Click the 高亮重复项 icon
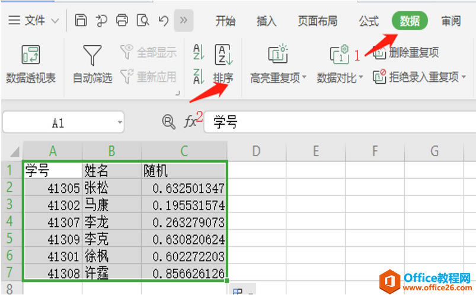The height and width of the screenshot is (298, 476). 278,54
